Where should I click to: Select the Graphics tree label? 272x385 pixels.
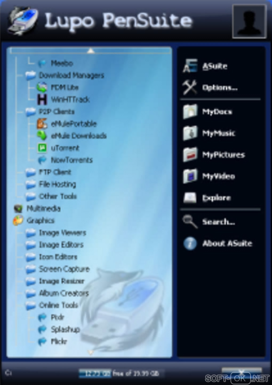coord(41,220)
